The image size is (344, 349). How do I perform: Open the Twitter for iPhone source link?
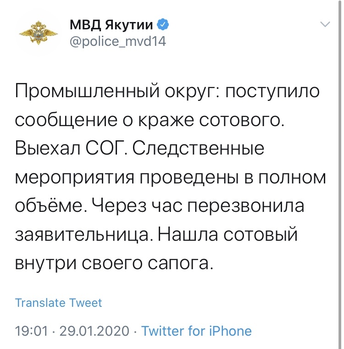pyautogui.click(x=196, y=331)
